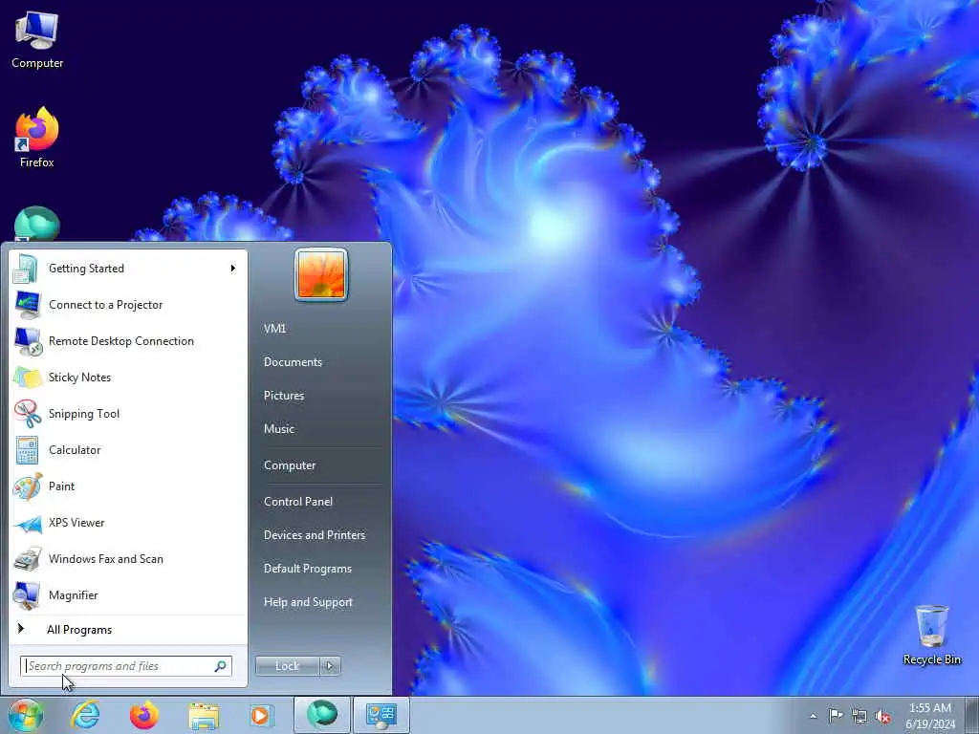Viewport: 979px width, 734px height.
Task: Open Pictures from the Start menu
Action: (x=284, y=396)
